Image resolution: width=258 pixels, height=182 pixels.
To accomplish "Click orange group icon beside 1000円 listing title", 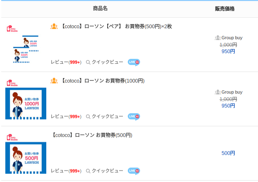I will coord(54,81).
